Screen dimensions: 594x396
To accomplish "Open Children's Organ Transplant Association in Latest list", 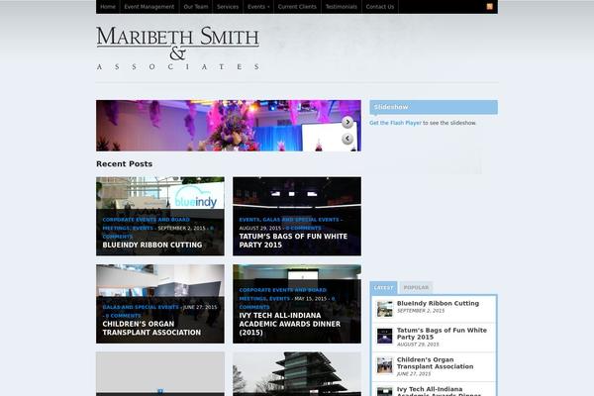I will coord(435,363).
